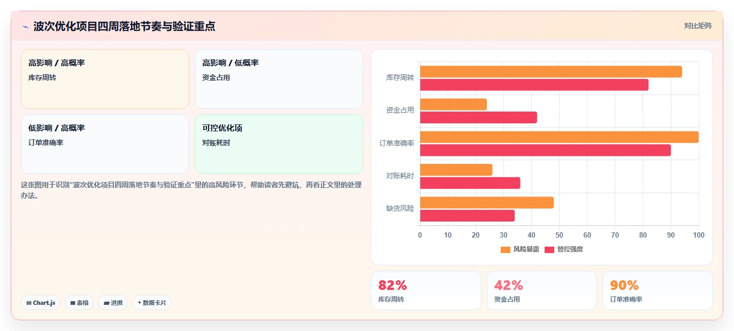This screenshot has height=331, width=734.
Task: Click the red 库存周转 bar in the chart
Action: pos(534,84)
